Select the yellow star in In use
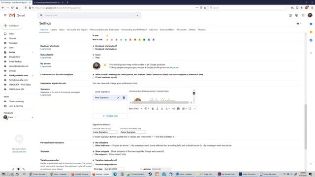 (107, 35)
